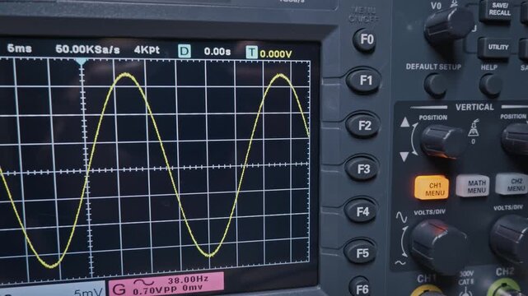Tap the 50.00KSa/s sample rate readout

click(87, 49)
